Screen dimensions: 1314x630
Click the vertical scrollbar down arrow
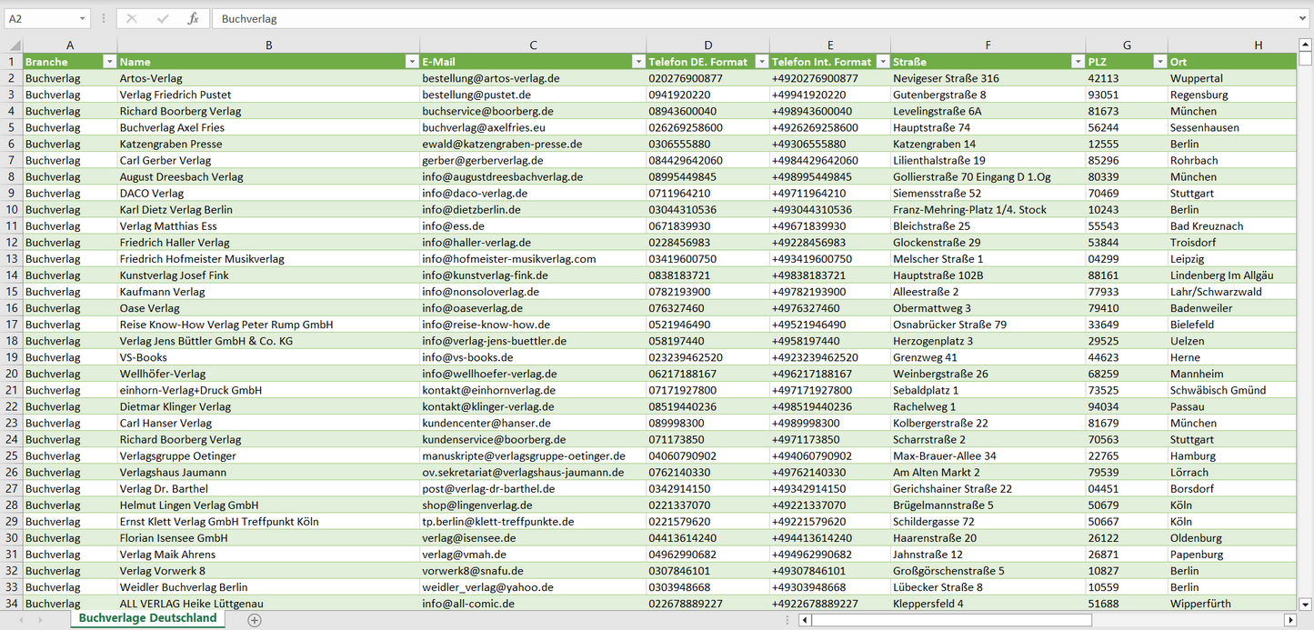pyautogui.click(x=1306, y=604)
